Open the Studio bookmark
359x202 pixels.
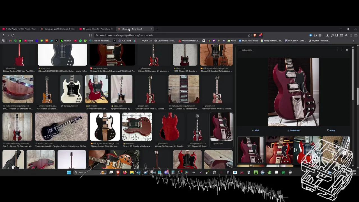[x=28, y=41]
